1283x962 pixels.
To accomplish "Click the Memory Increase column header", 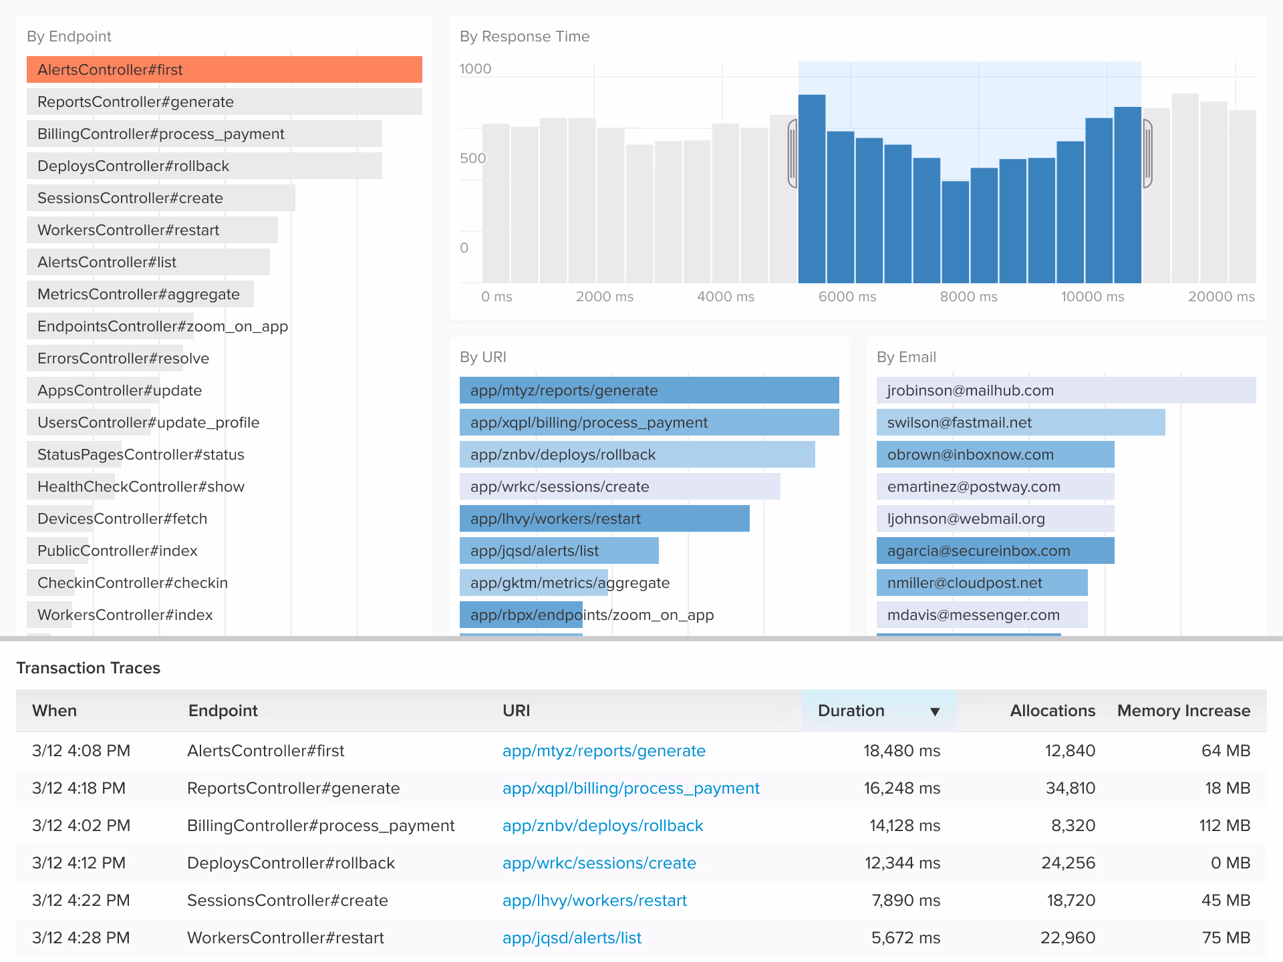I will (1183, 711).
